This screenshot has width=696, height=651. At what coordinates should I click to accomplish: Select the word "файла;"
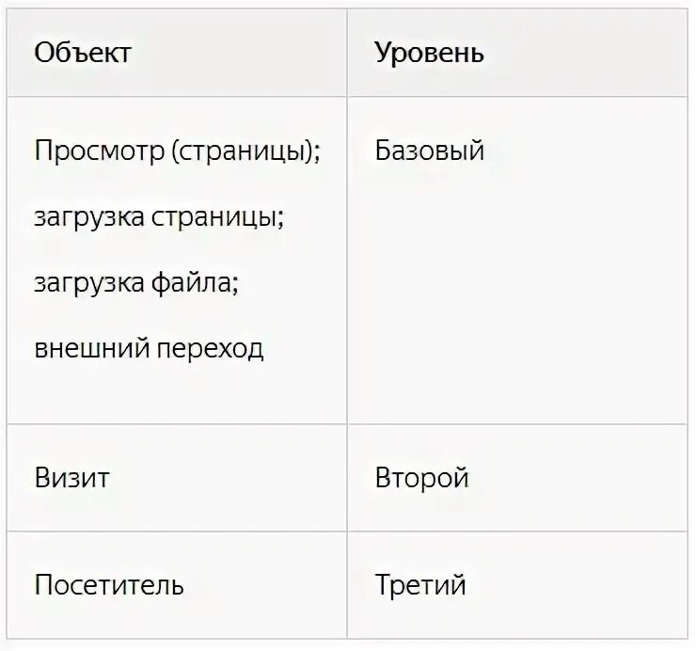pyautogui.click(x=195, y=282)
